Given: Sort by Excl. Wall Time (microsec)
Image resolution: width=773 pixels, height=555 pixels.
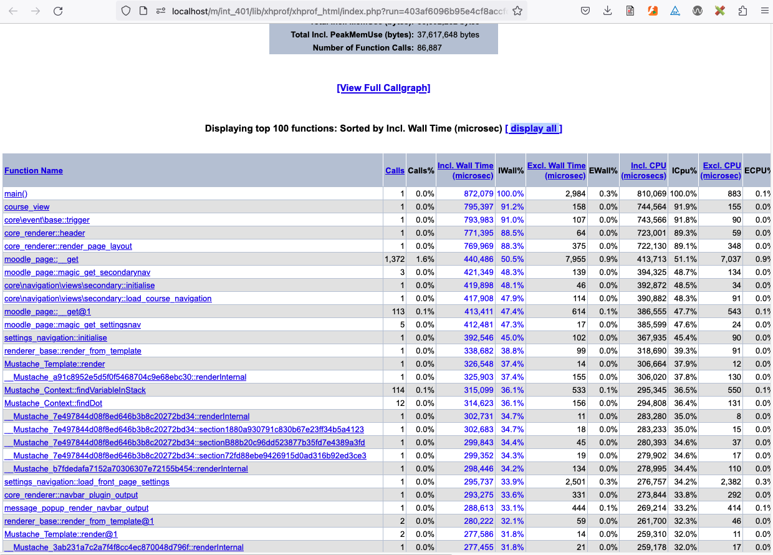Looking at the screenshot, I should coord(556,170).
